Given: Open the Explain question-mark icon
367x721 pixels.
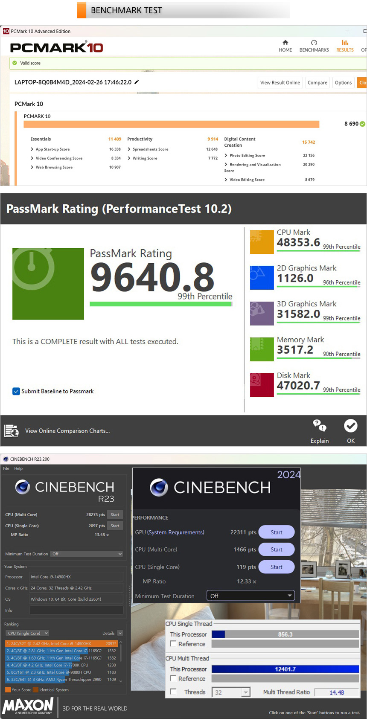Looking at the screenshot, I should click(320, 426).
